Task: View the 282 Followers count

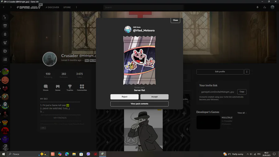Action: [x=64, y=75]
